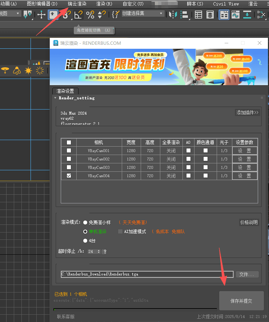The image size is (269, 322).
Task: Toggle the Keyboard Shortcut Override icon
Action: click(53, 15)
